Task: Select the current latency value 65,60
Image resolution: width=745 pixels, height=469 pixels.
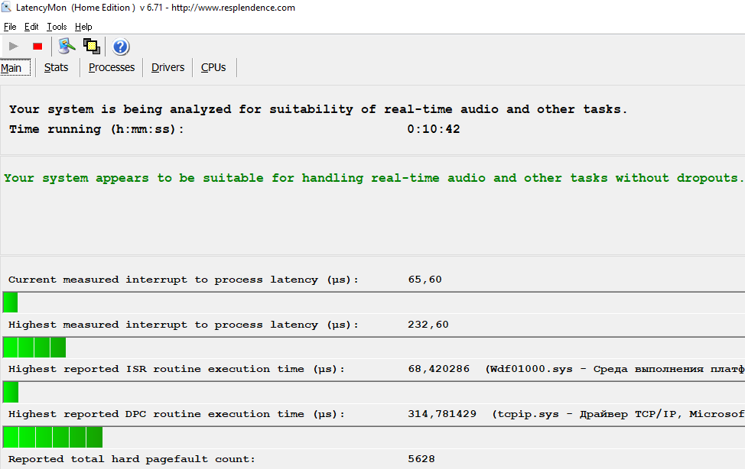Action: tap(425, 280)
